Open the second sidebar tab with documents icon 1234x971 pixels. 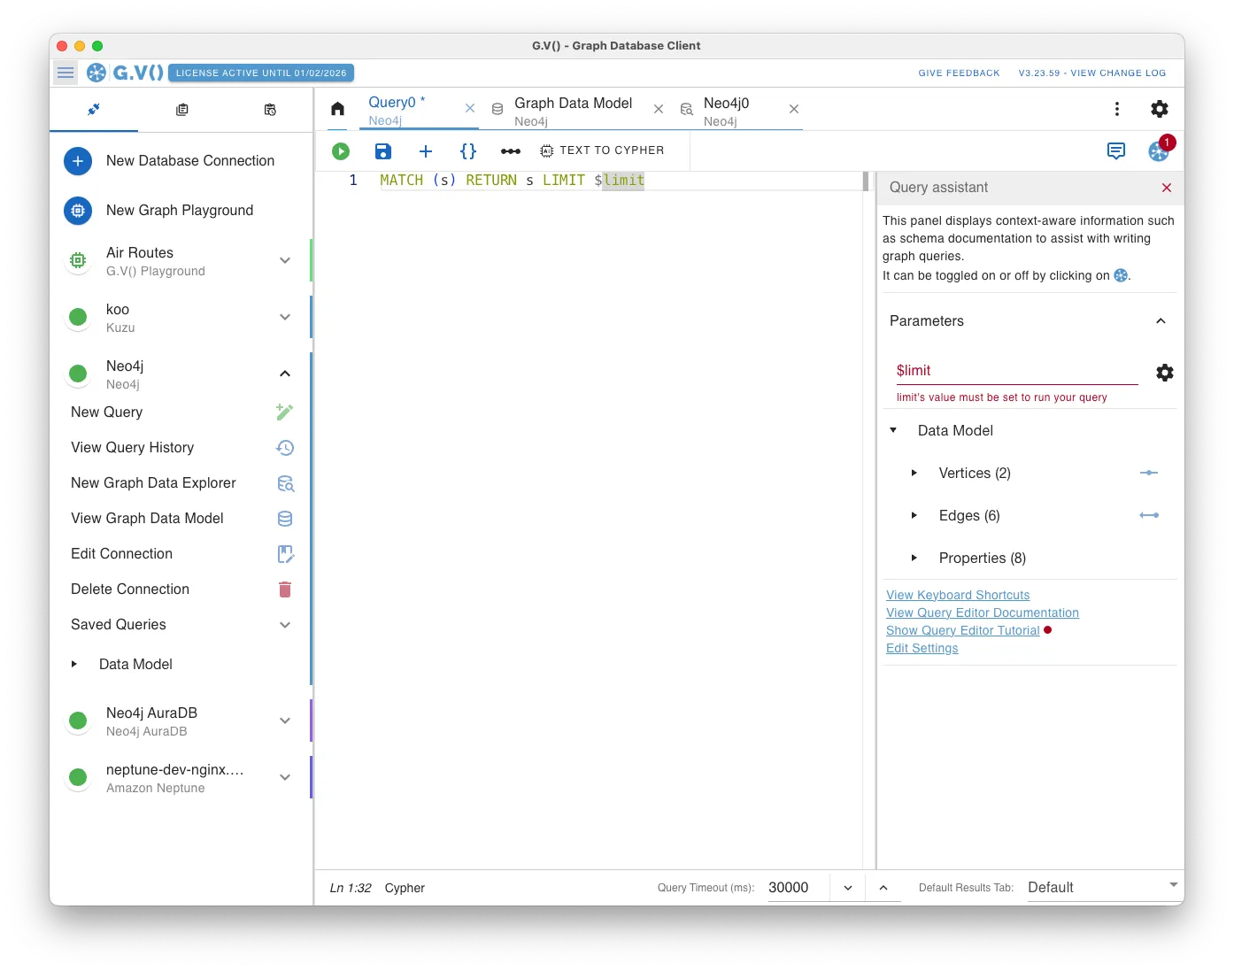(181, 110)
